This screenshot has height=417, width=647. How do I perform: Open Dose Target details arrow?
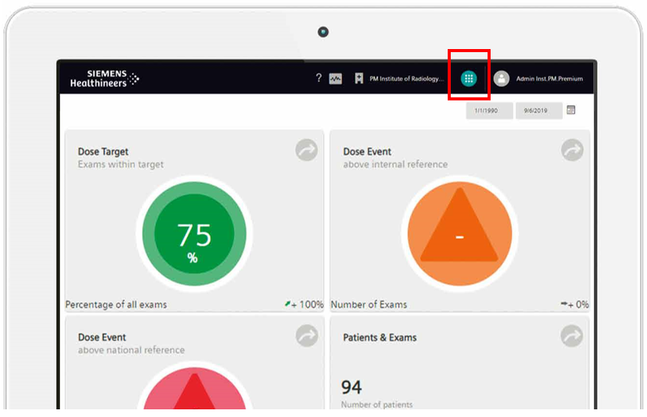[x=307, y=150]
